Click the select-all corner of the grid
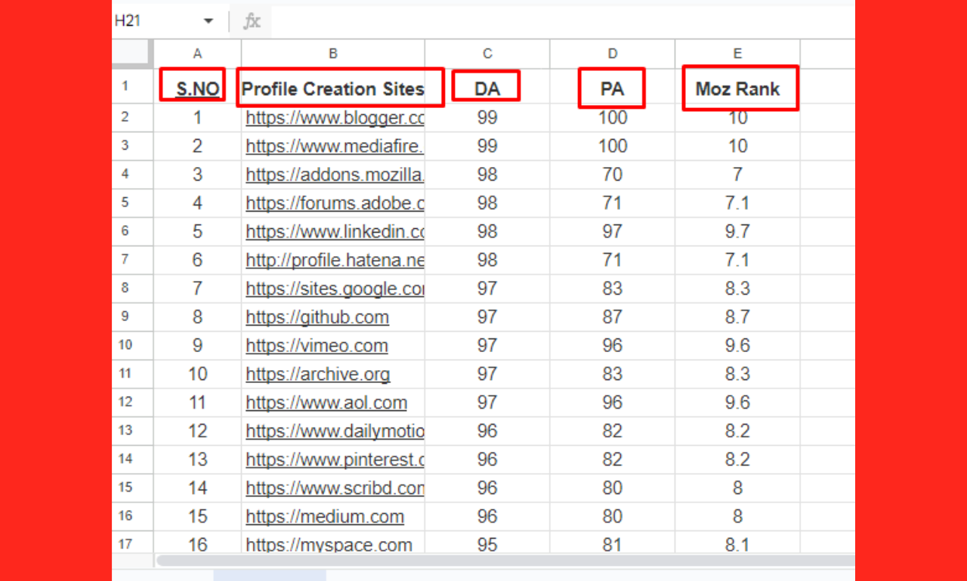 133,54
